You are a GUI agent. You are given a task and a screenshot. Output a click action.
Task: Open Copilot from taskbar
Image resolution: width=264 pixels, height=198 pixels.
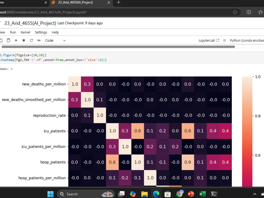tap(133, 194)
